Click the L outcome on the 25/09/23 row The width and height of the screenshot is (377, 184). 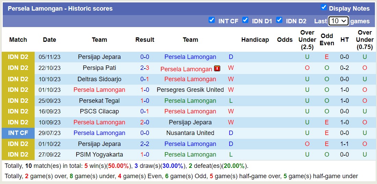(x=231, y=101)
